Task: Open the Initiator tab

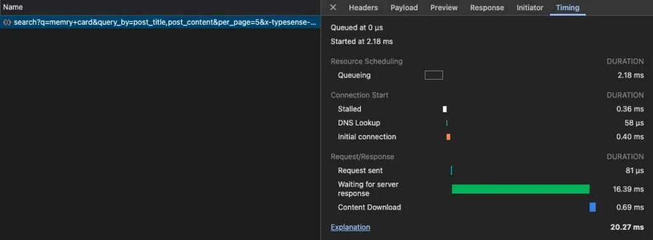Action: click(530, 8)
